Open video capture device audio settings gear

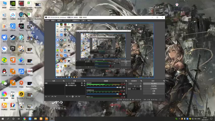coord(124,94)
